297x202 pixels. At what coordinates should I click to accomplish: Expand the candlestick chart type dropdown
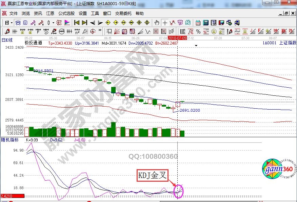pos(53,23)
